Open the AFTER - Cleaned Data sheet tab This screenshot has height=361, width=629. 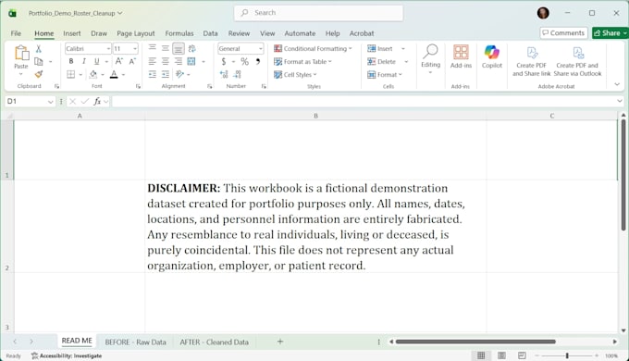coord(215,342)
